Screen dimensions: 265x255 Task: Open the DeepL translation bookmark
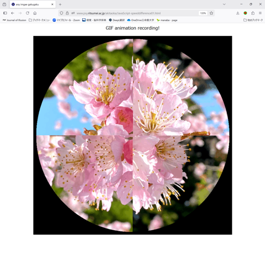click(116, 20)
